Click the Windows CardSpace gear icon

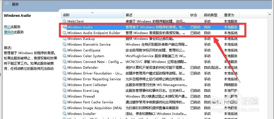[64, 50]
